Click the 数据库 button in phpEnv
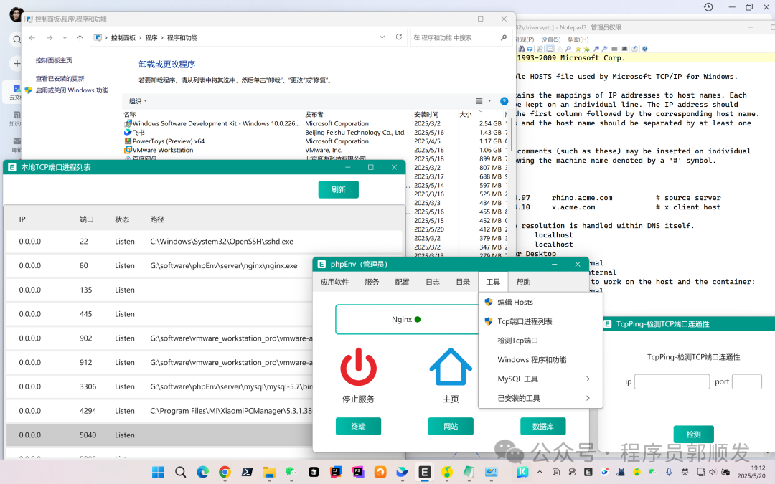 point(542,426)
